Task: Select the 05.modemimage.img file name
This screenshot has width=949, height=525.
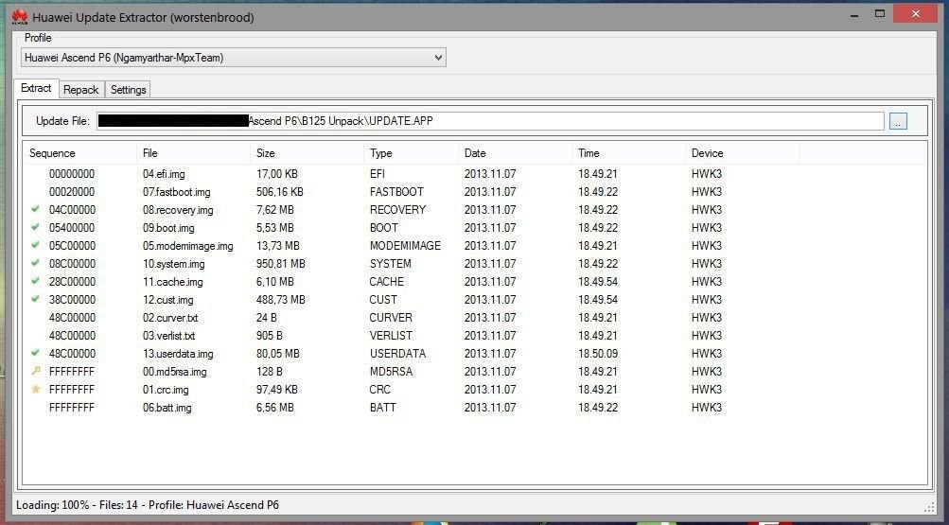Action: tap(187, 246)
